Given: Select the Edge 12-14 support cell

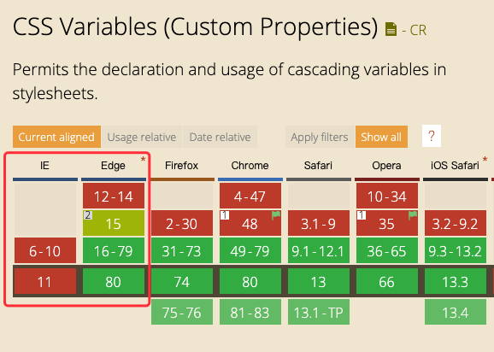Looking at the screenshot, I should 114,196.
